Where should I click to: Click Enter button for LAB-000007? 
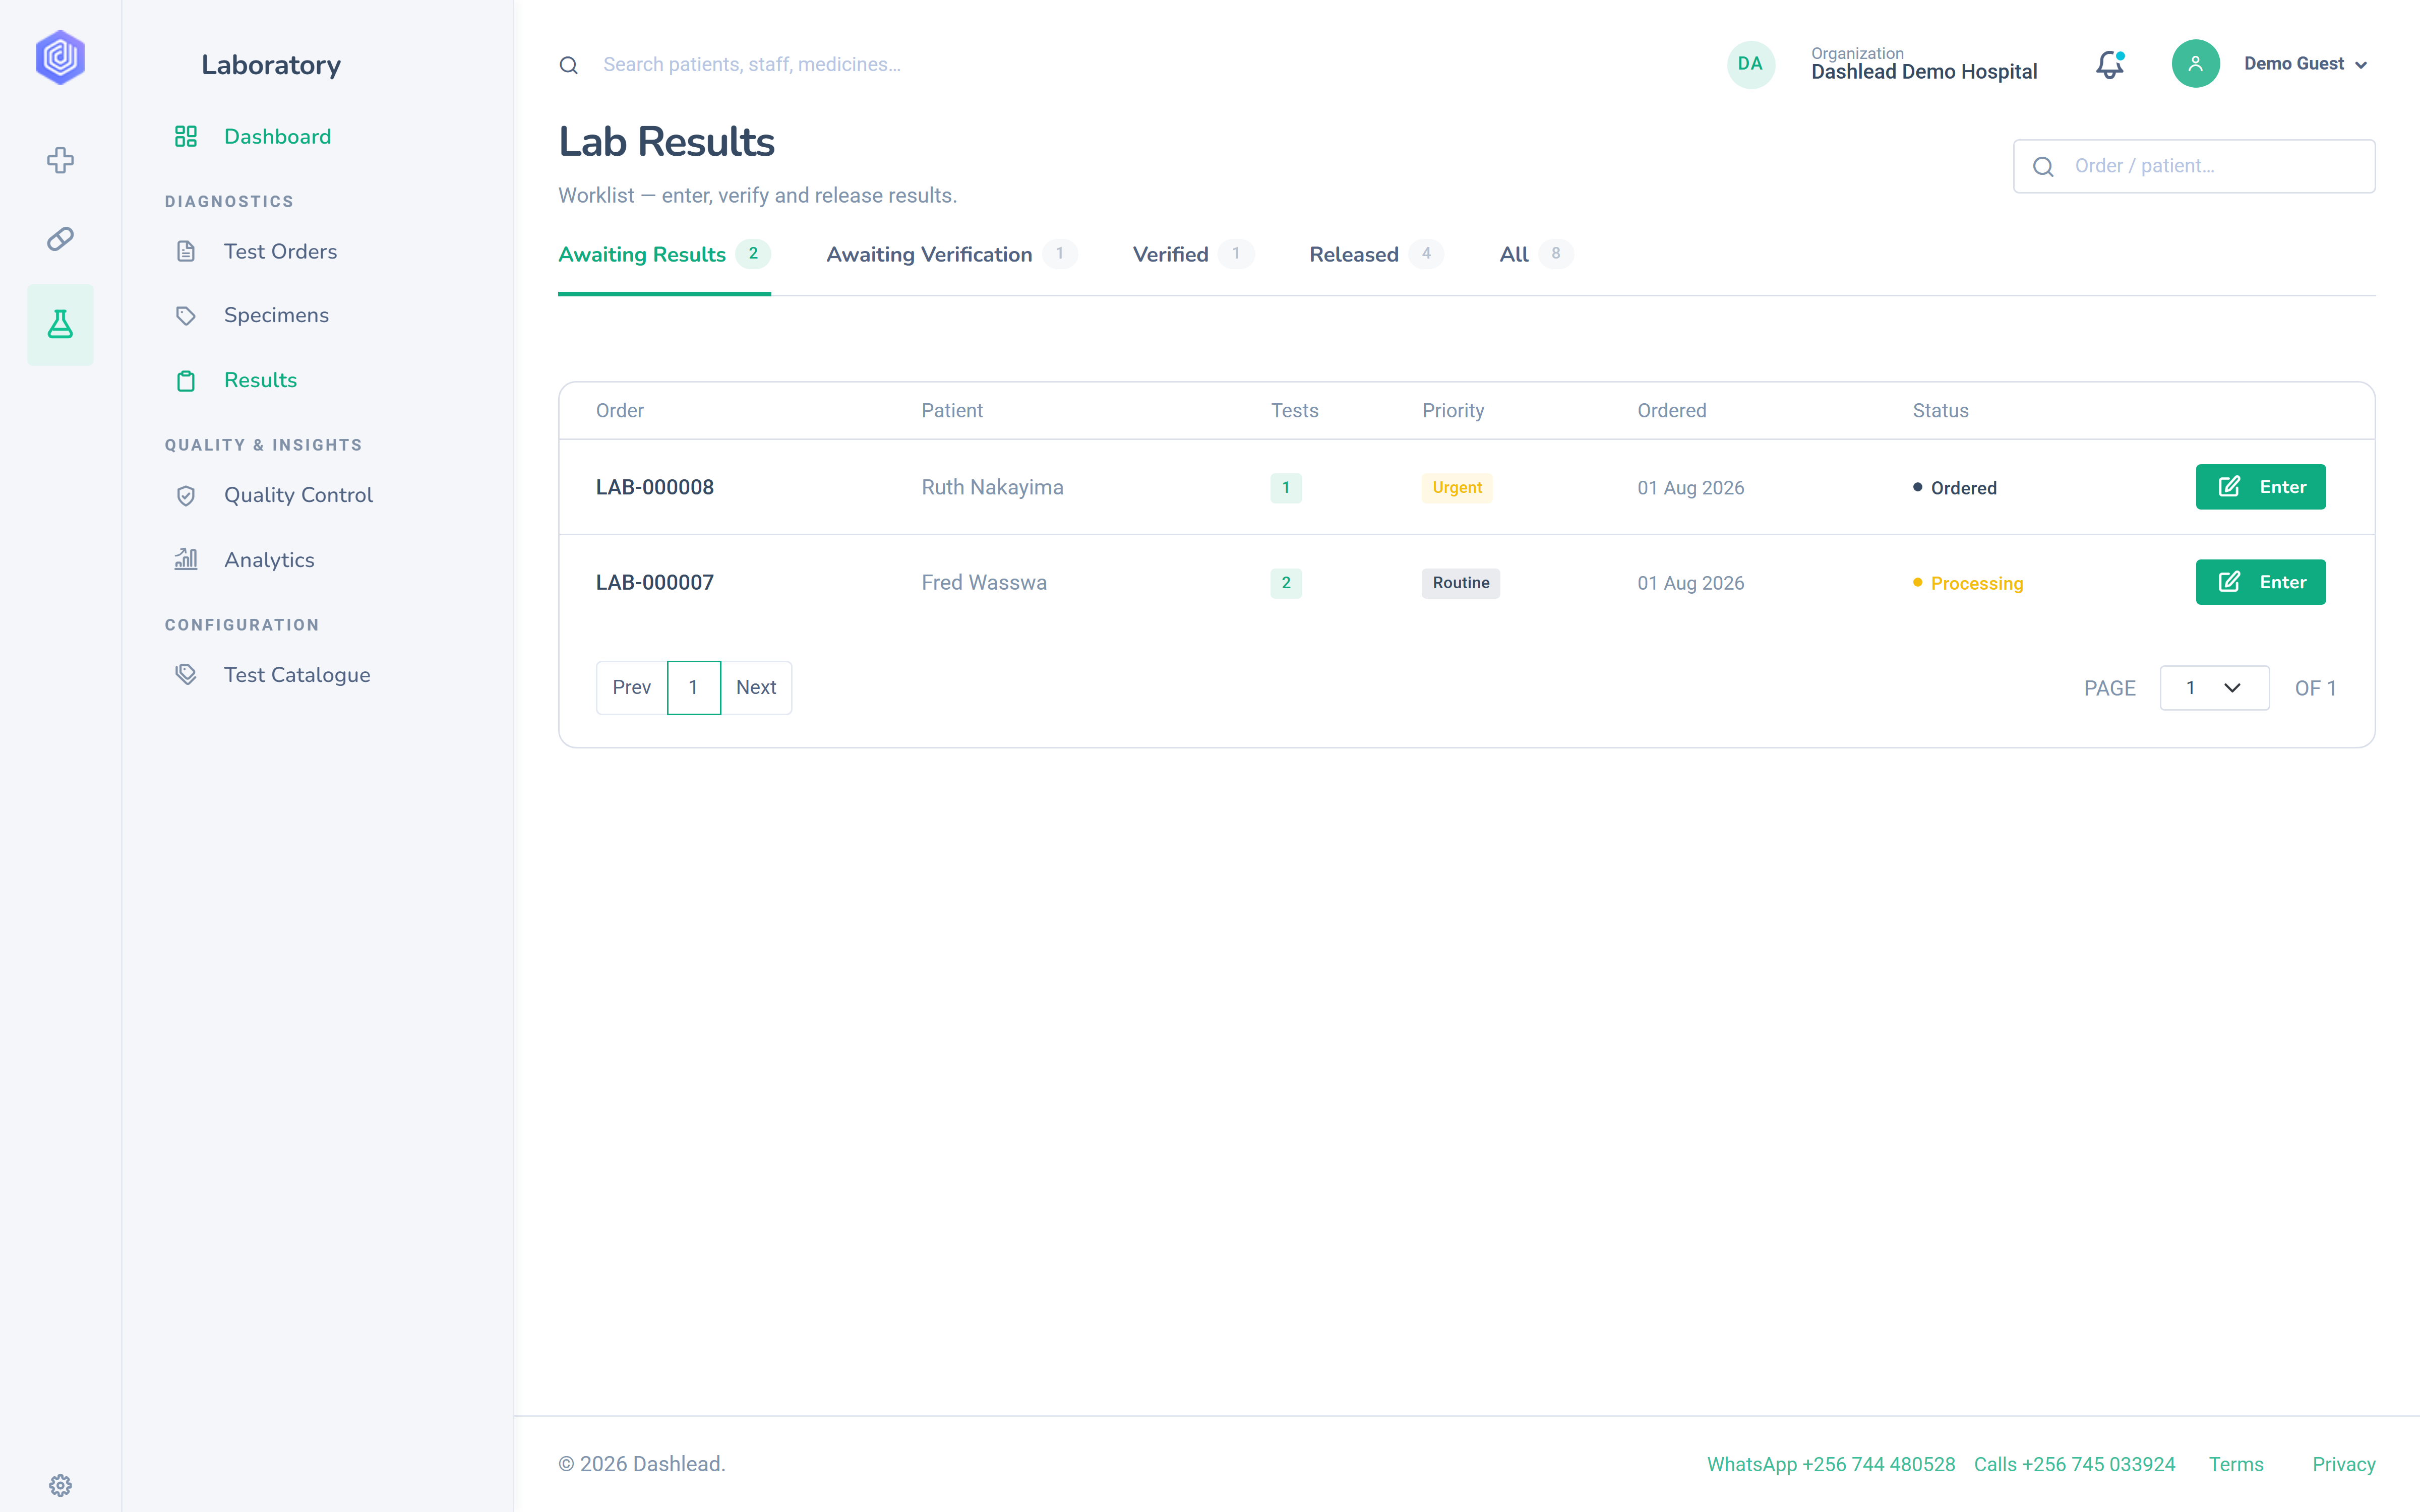(2260, 582)
